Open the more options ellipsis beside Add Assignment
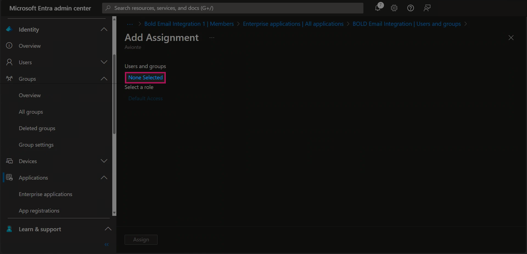527x254 pixels. pyautogui.click(x=212, y=38)
